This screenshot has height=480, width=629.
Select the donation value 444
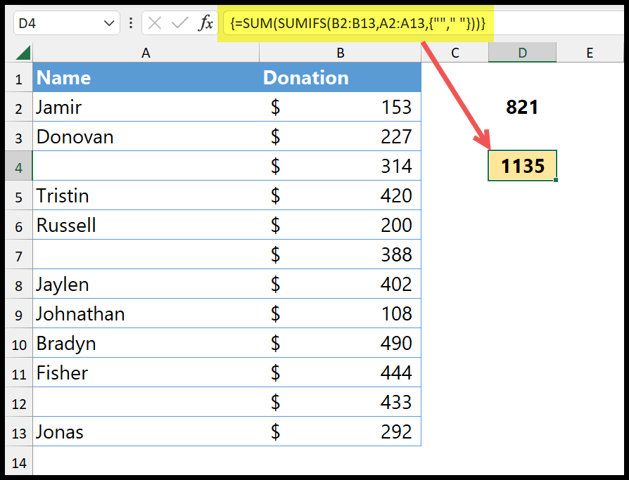[340, 372]
